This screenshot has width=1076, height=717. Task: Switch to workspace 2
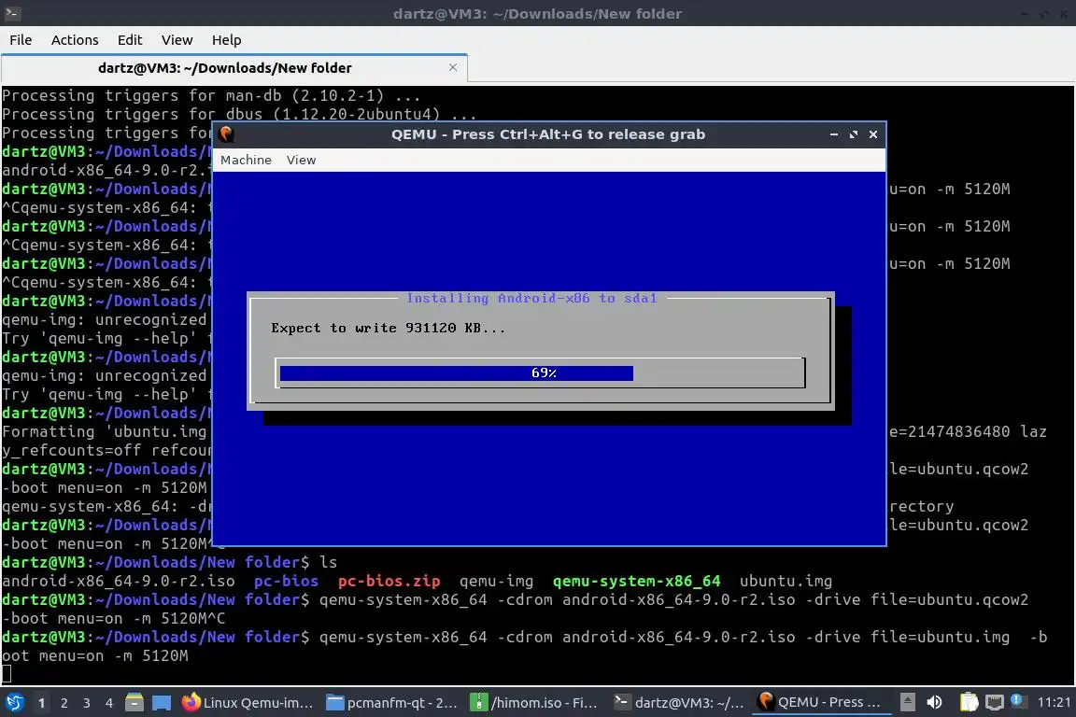coord(64,703)
